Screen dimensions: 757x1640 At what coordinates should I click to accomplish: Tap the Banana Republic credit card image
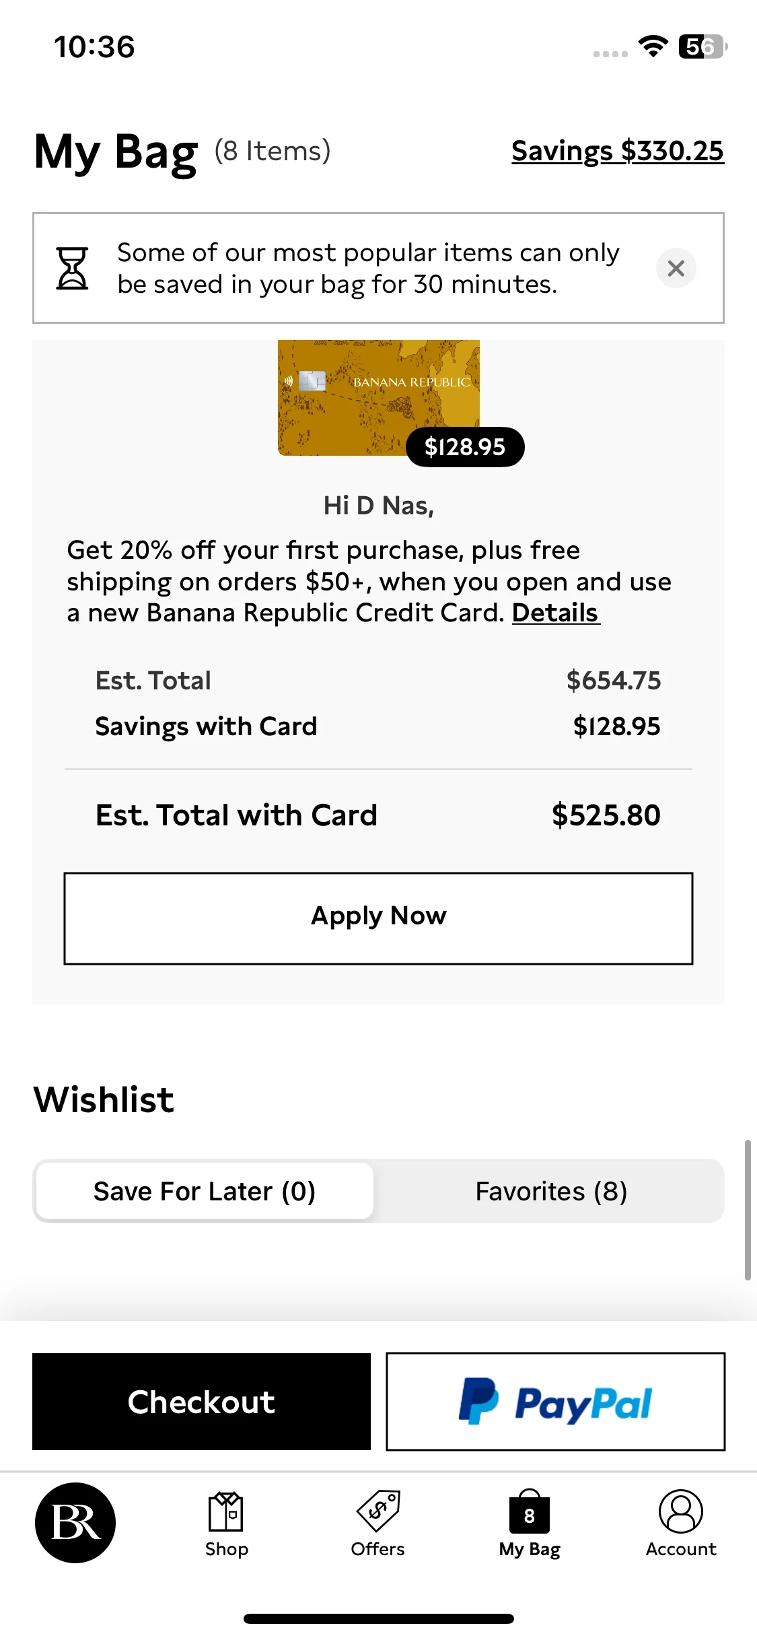coord(378,397)
